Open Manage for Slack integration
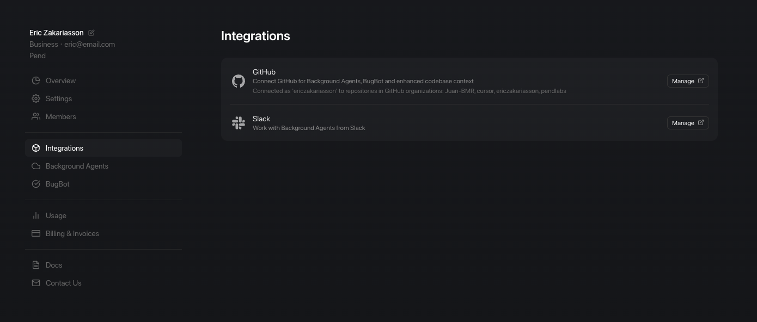 click(x=688, y=123)
